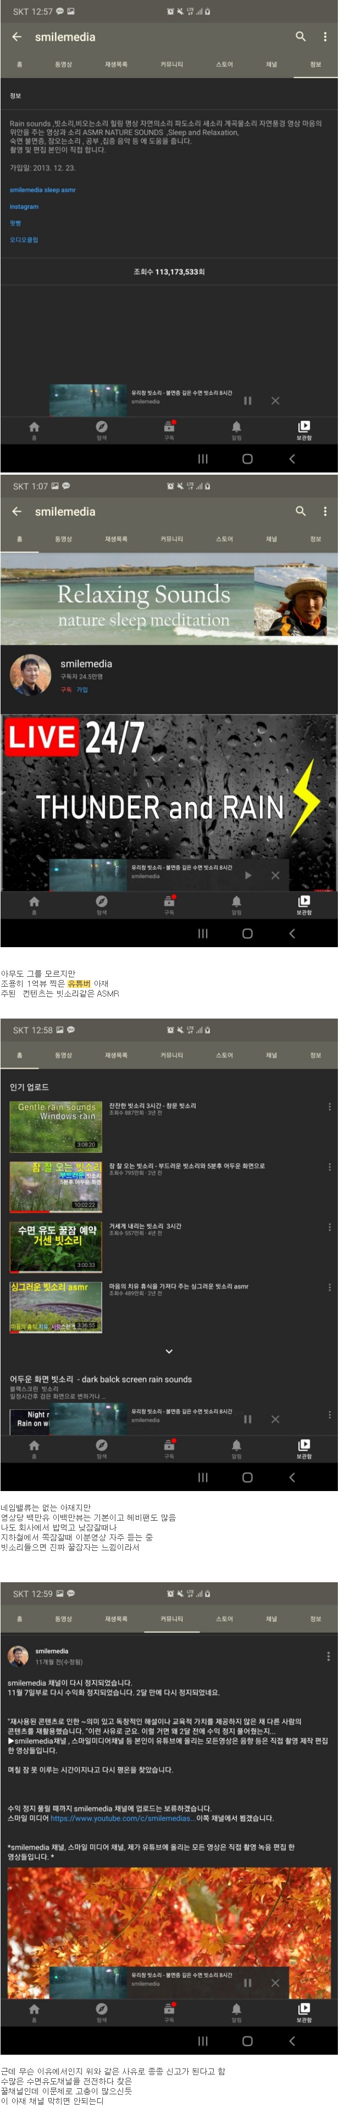Screen dimensions: 339x2119
Task: Open the Explore compass in the 12:58 bottom bar
Action: click(101, 1449)
